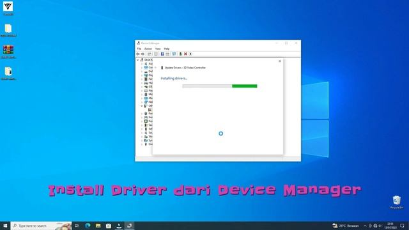Image resolution: width=409 pixels, height=230 pixels.
Task: Click the Scan for hardware changes monitor icon
Action: (x=174, y=54)
